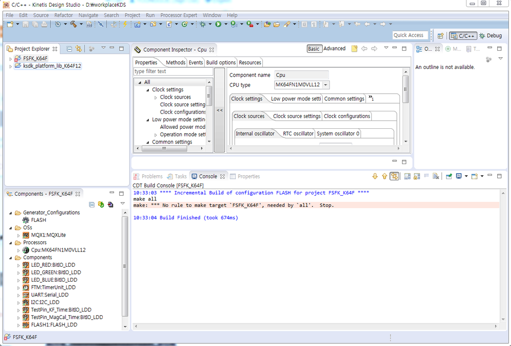The image size is (511, 346).
Task: Select Low power mode settings tab
Action: [x=296, y=99]
